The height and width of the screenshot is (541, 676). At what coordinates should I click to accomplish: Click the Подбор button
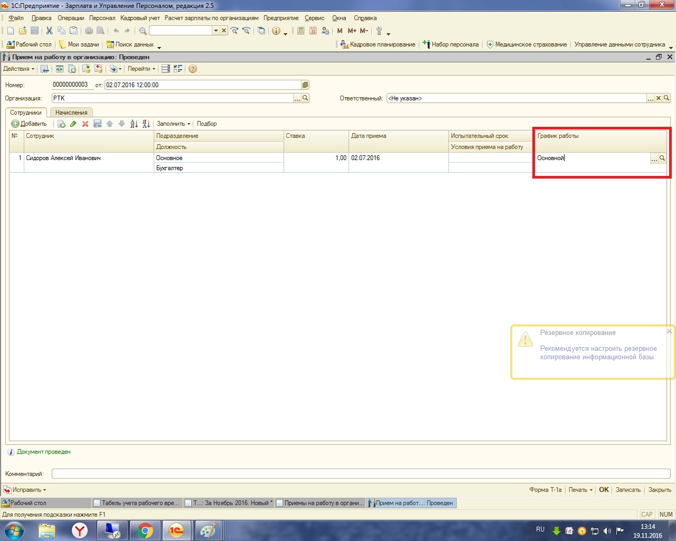[206, 124]
